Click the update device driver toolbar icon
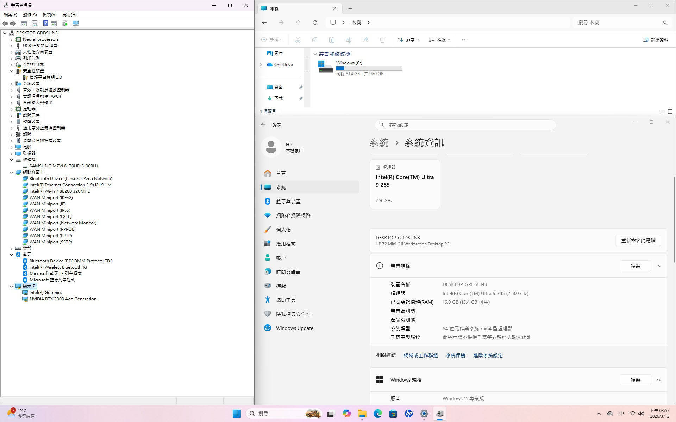676x422 pixels. point(64,23)
